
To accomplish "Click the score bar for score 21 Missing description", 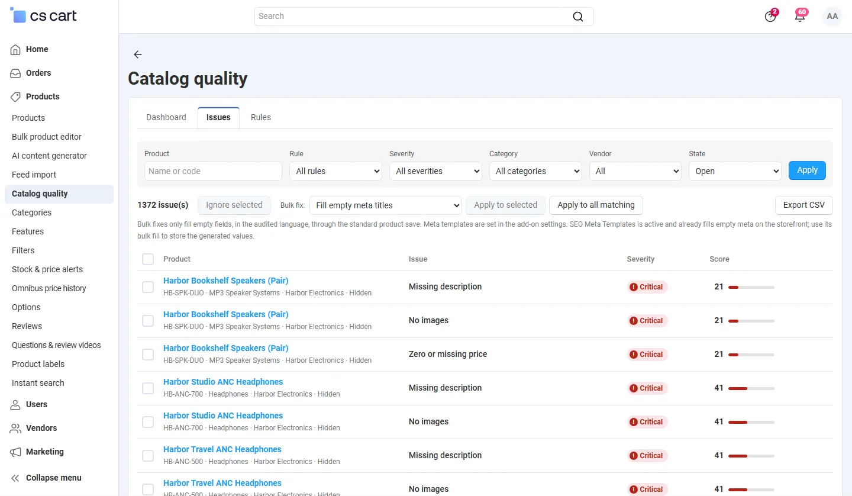I will click(751, 287).
